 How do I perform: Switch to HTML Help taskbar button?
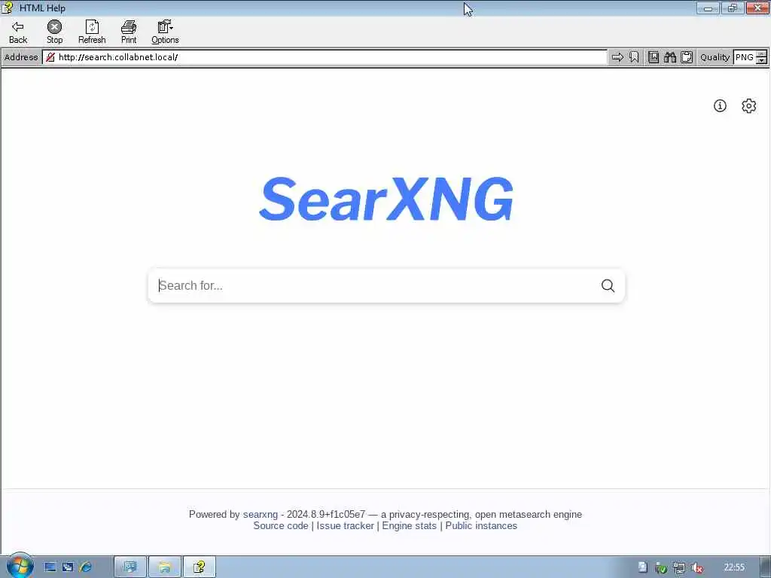199,567
